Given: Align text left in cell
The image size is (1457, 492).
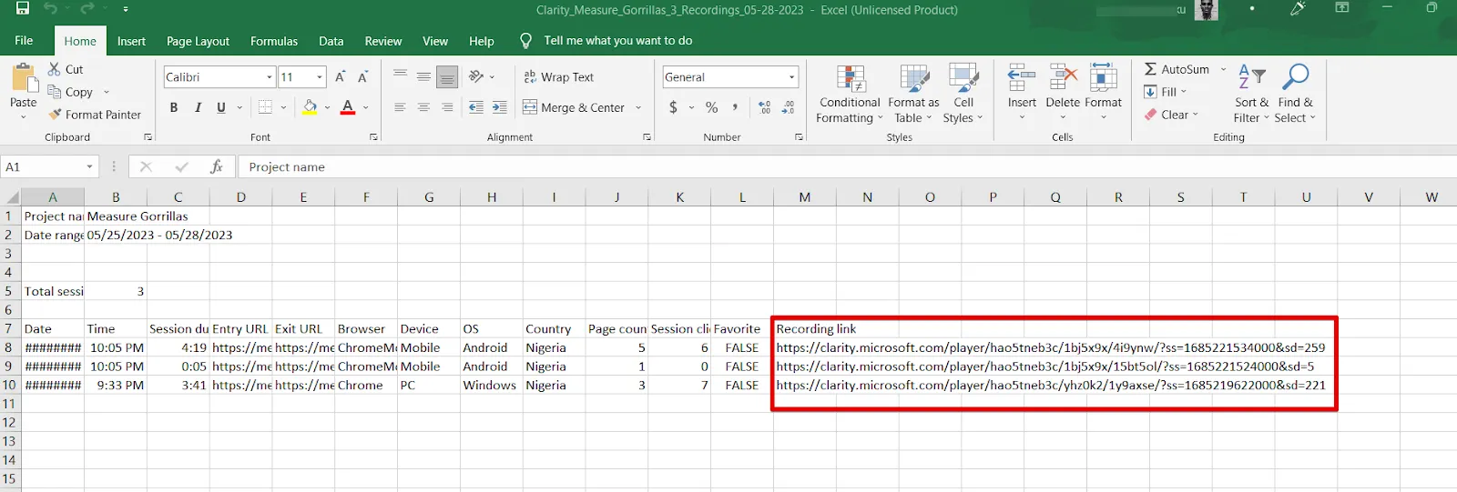Looking at the screenshot, I should (400, 107).
